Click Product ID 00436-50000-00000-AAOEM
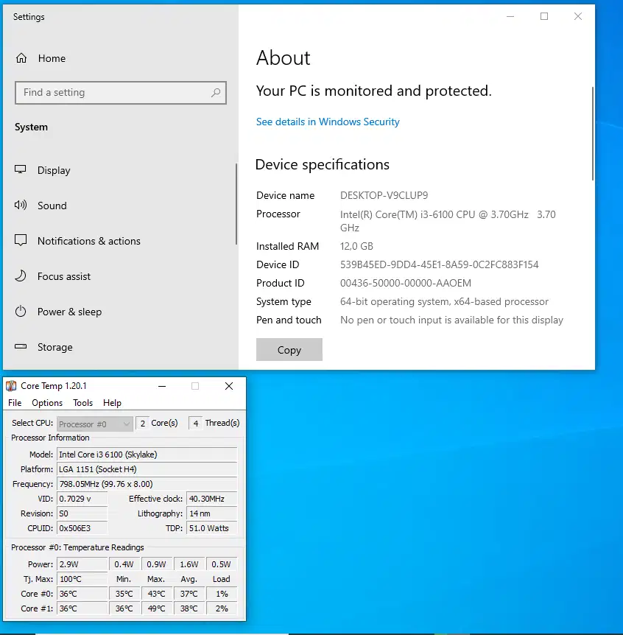Screen dimensions: 623x635 click(405, 283)
